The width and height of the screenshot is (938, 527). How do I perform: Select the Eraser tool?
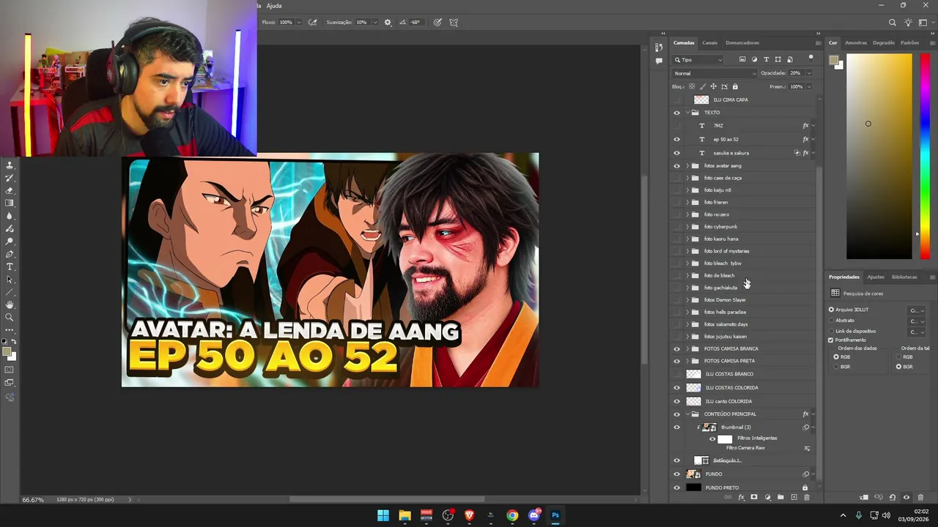(x=10, y=190)
